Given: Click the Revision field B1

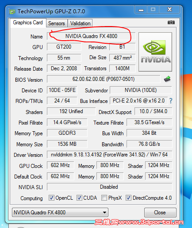Looking at the screenshot, I should click(x=122, y=47).
